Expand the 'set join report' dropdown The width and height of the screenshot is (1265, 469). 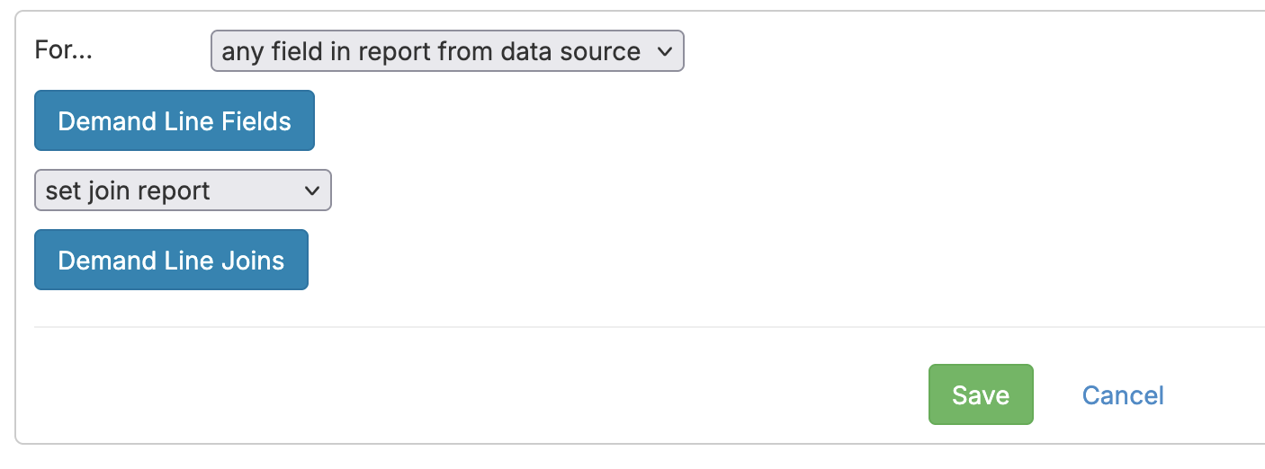(183, 190)
